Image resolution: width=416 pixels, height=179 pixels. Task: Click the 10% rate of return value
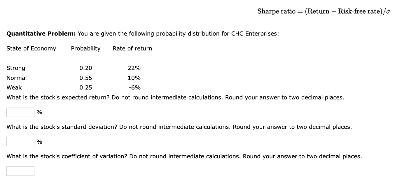pyautogui.click(x=134, y=78)
